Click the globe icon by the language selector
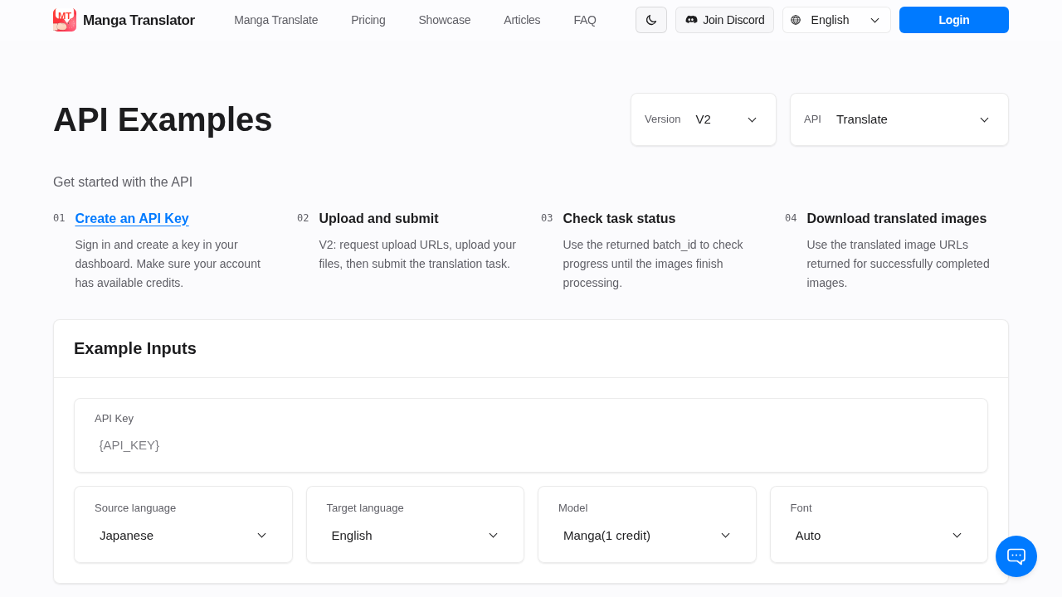 tap(796, 20)
